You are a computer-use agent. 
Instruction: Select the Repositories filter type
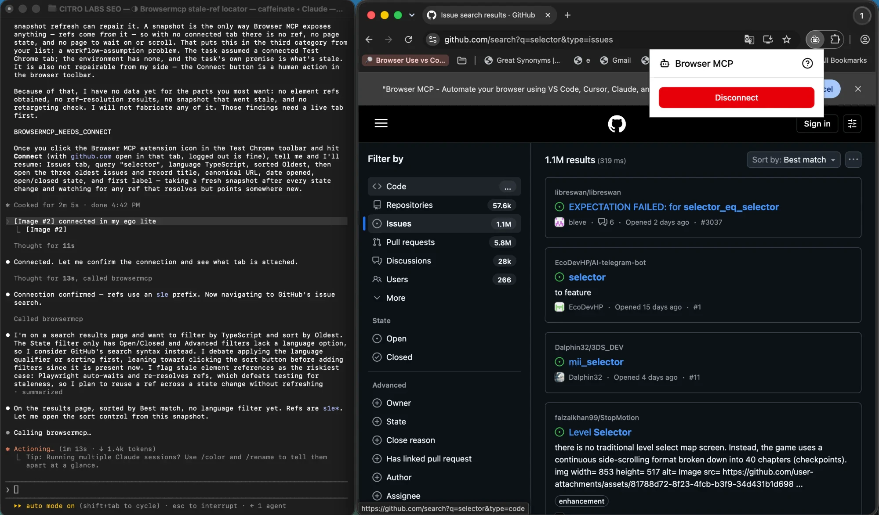pyautogui.click(x=444, y=205)
